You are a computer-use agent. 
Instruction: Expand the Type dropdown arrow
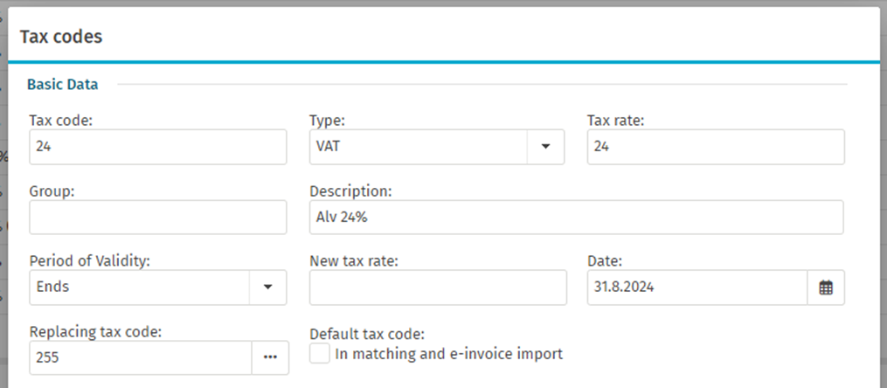click(545, 147)
